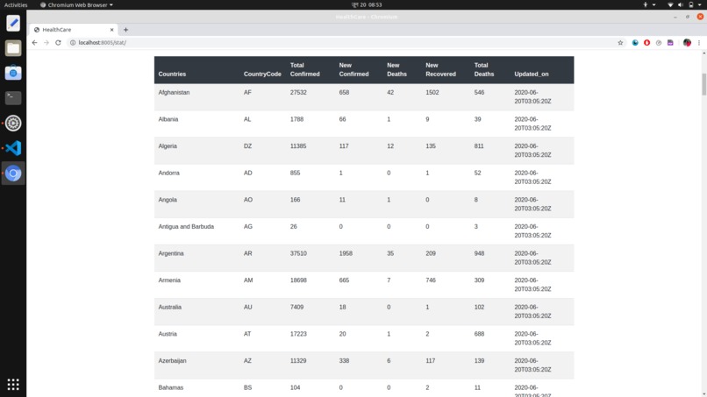Go back in browser history

[x=35, y=42]
